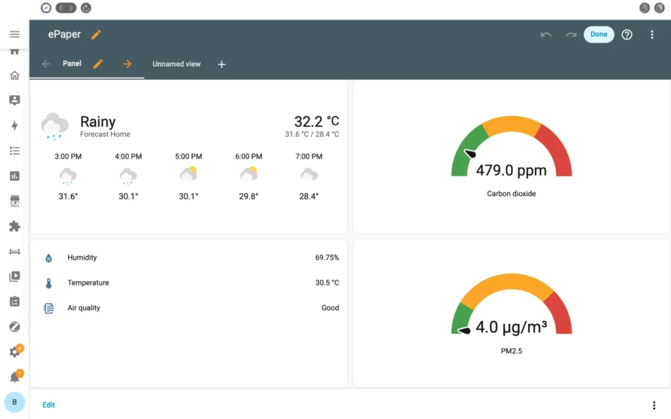The image size is (671, 419).
Task: Click the Rainy weather condition icon
Action: 54,126
